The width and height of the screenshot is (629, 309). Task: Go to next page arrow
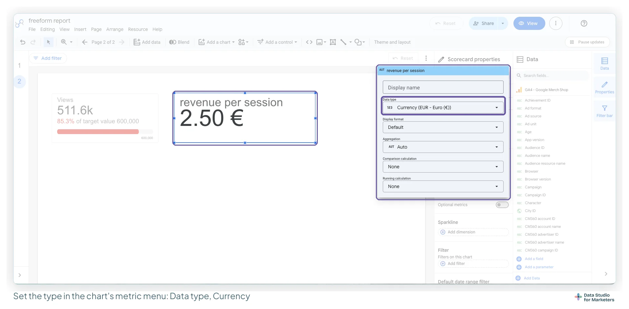click(122, 42)
